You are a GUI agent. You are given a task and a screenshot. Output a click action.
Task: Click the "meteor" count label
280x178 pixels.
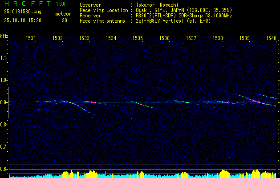click(63, 14)
